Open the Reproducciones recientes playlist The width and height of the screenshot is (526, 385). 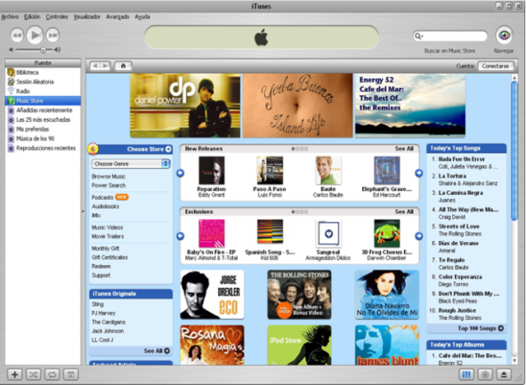pyautogui.click(x=43, y=148)
